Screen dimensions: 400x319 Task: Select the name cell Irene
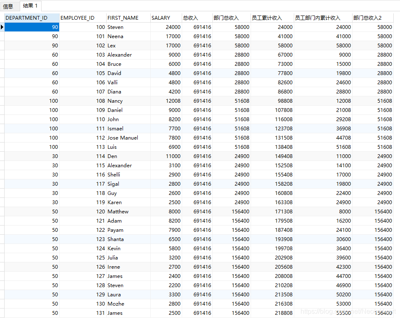128,267
